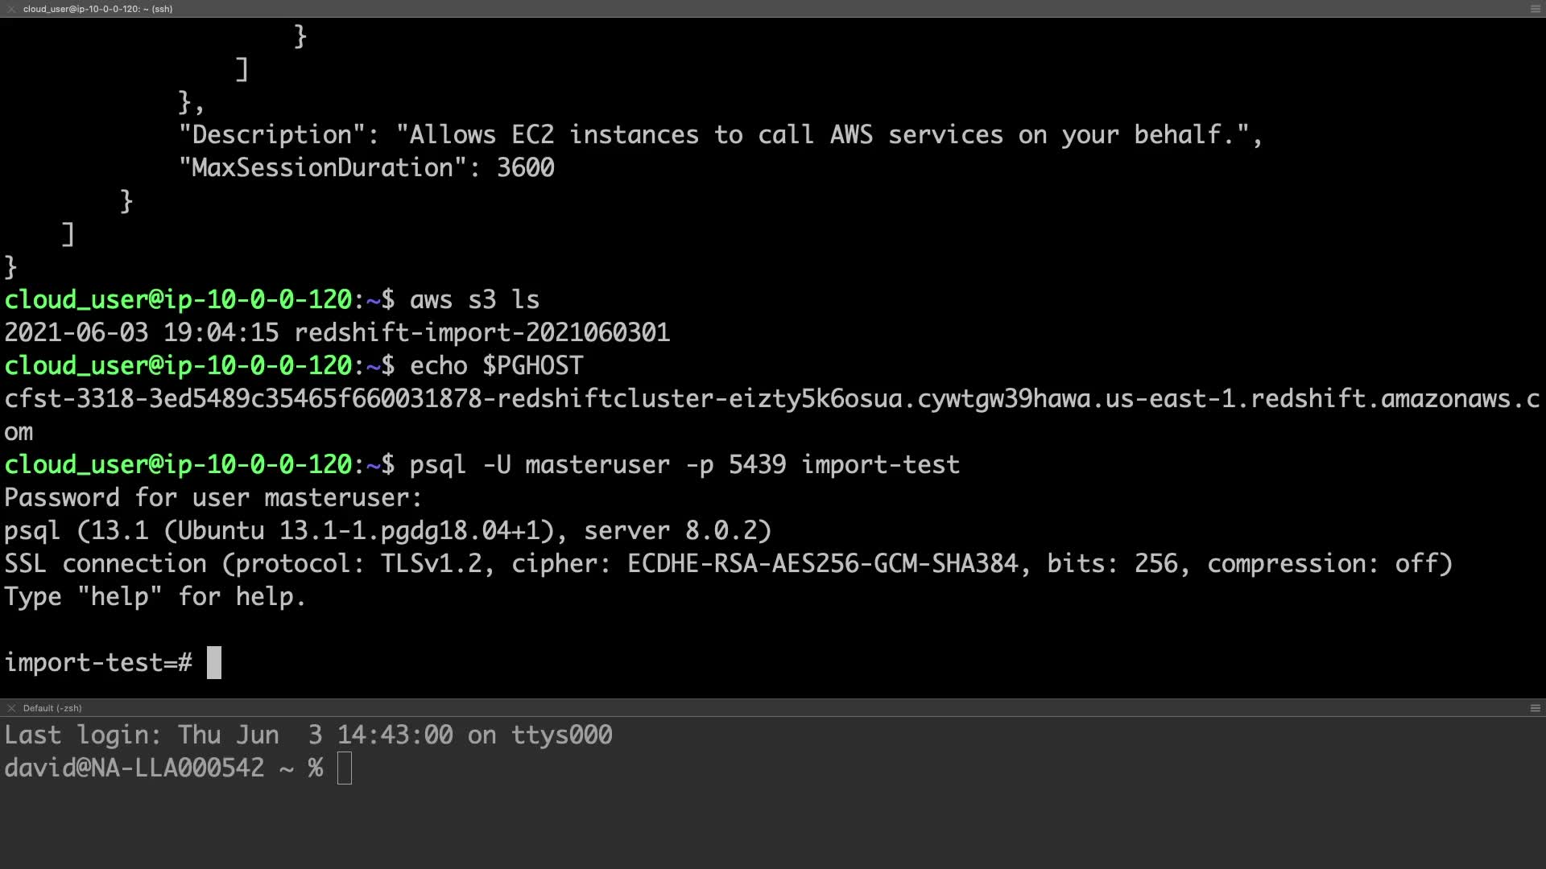The height and width of the screenshot is (869, 1546).
Task: Click the psql -U masteruser command line
Action: coord(684,465)
